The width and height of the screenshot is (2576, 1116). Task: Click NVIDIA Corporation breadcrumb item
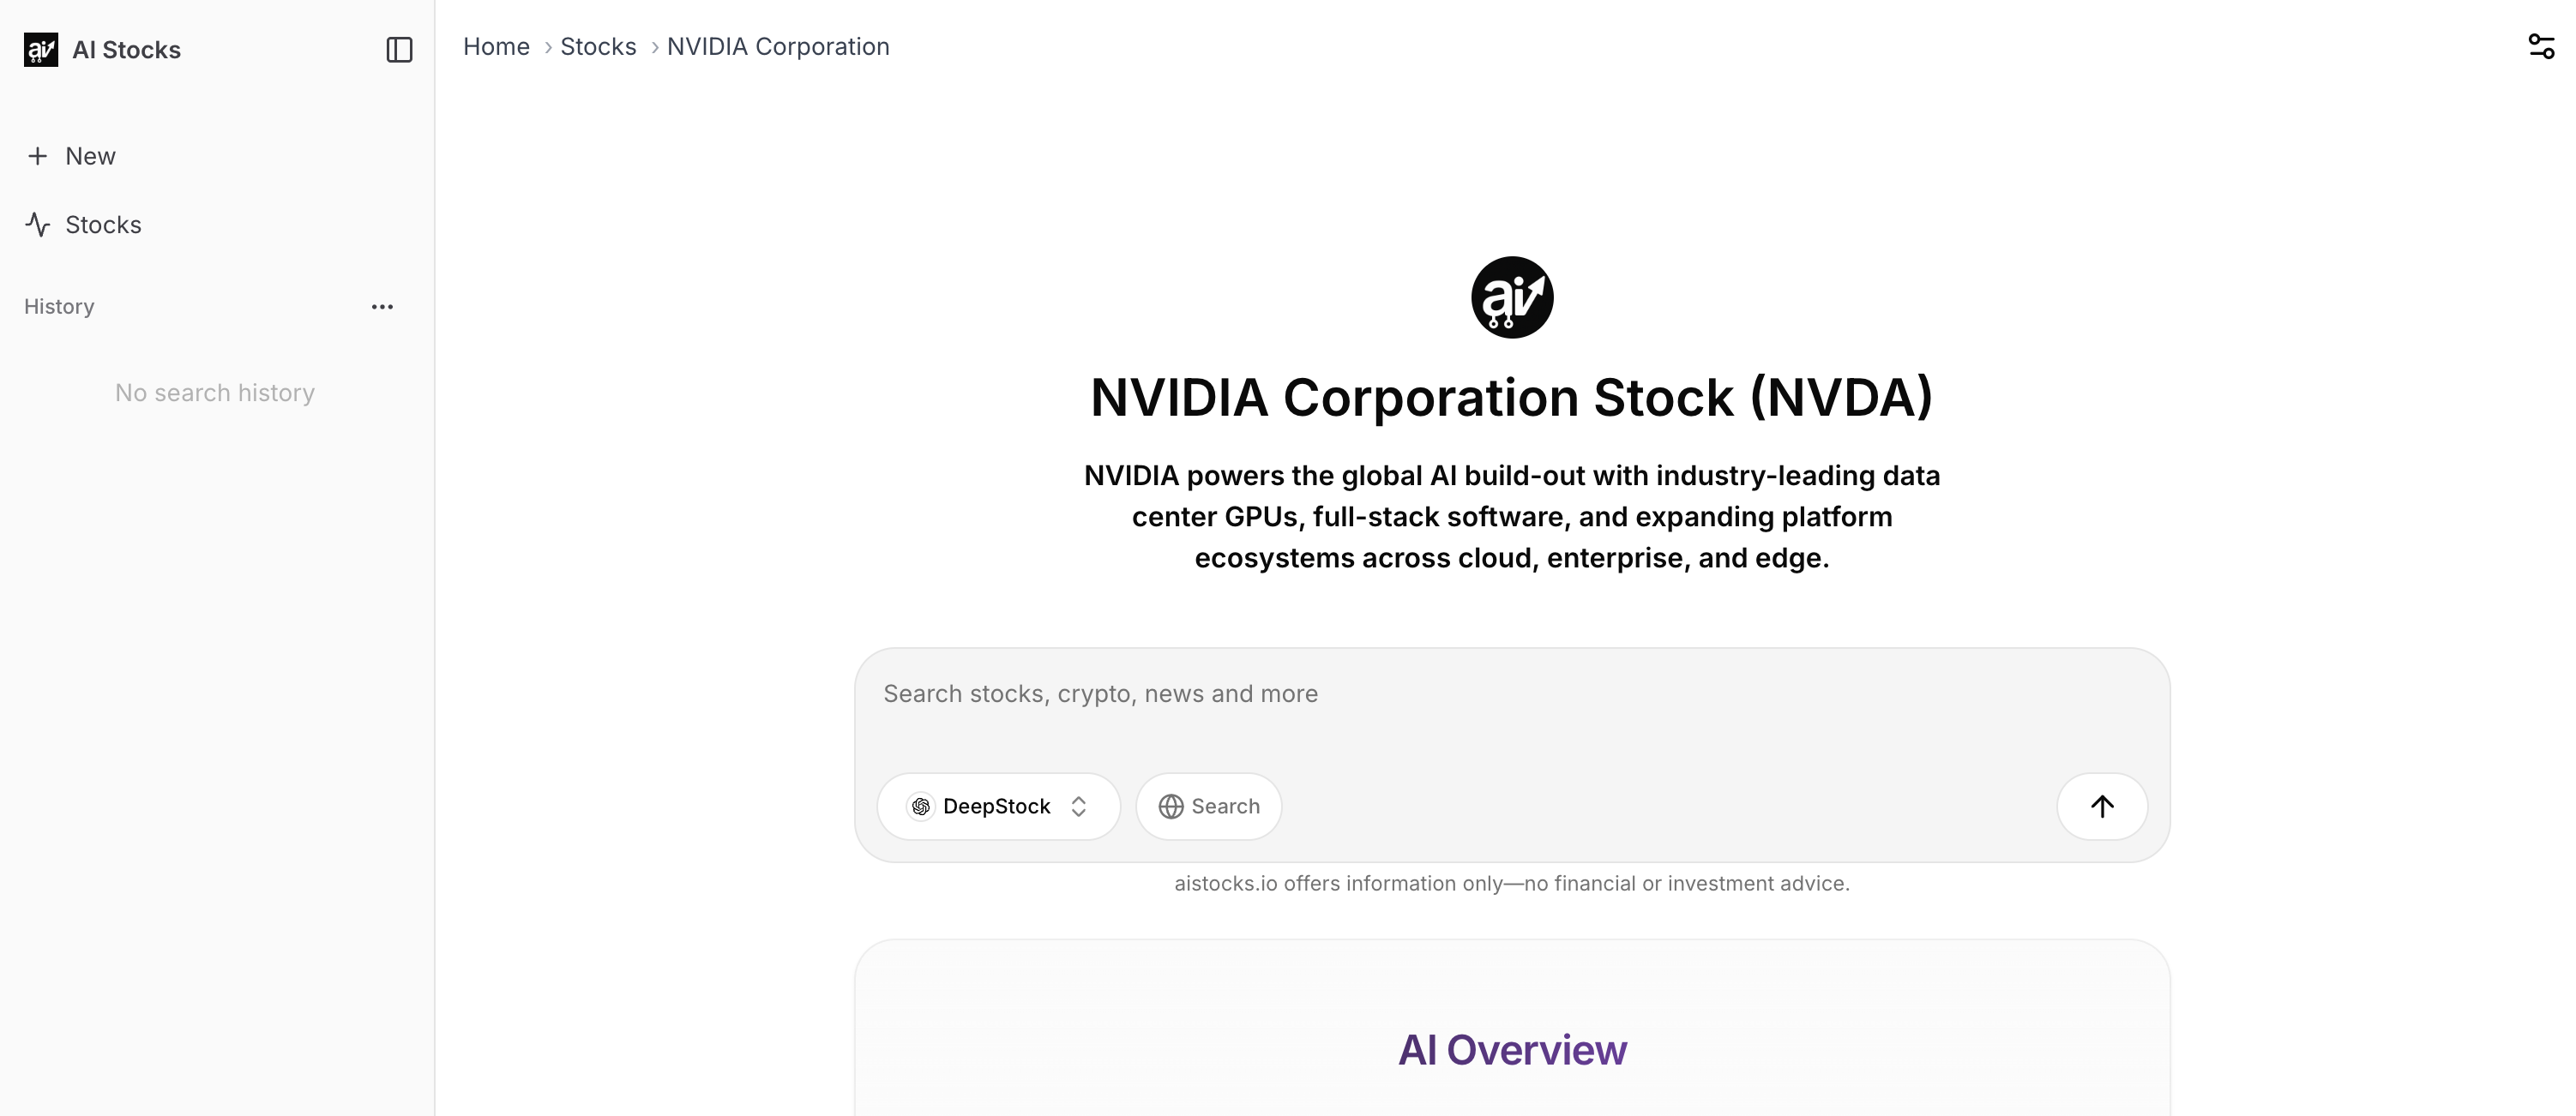tap(777, 47)
